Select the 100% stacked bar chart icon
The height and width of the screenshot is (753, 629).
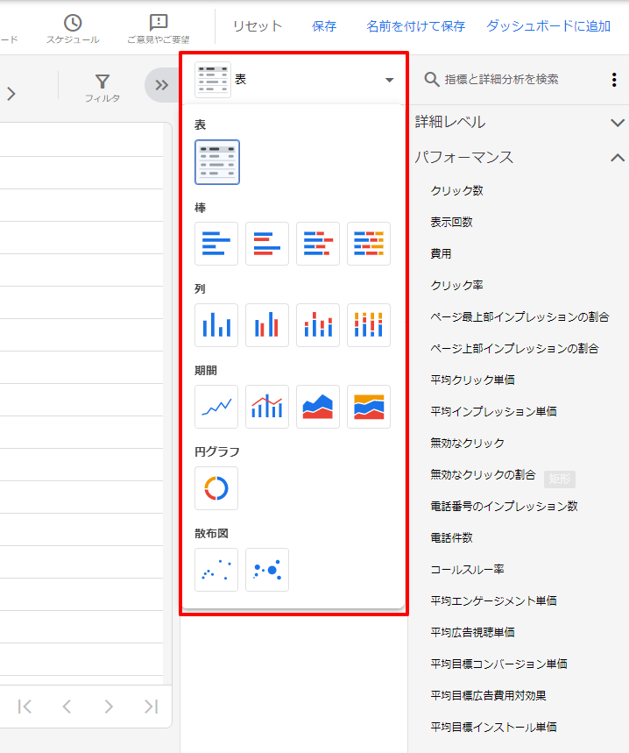[369, 244]
